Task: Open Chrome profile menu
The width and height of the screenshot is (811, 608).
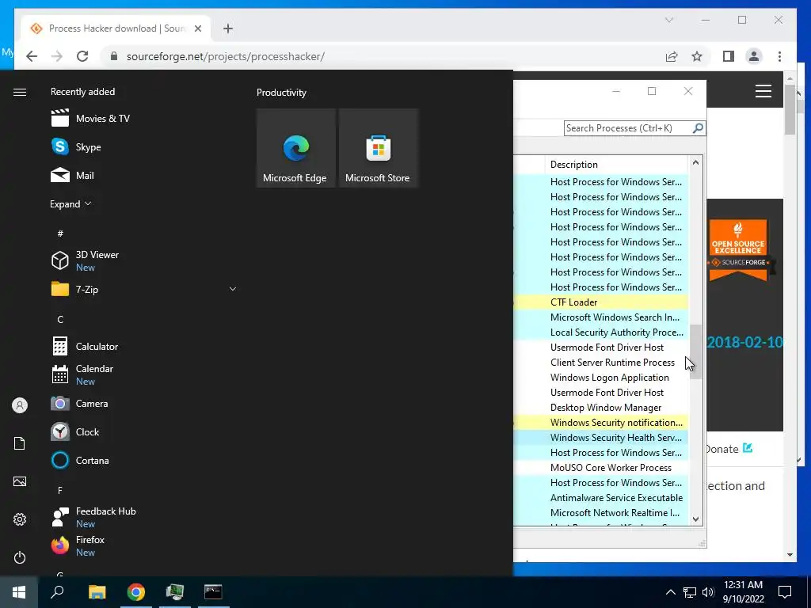Action: pyautogui.click(x=754, y=56)
